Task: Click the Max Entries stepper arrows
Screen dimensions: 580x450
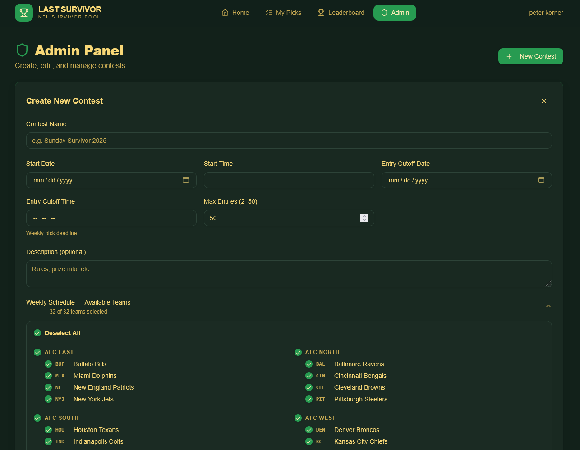Action: click(364, 218)
